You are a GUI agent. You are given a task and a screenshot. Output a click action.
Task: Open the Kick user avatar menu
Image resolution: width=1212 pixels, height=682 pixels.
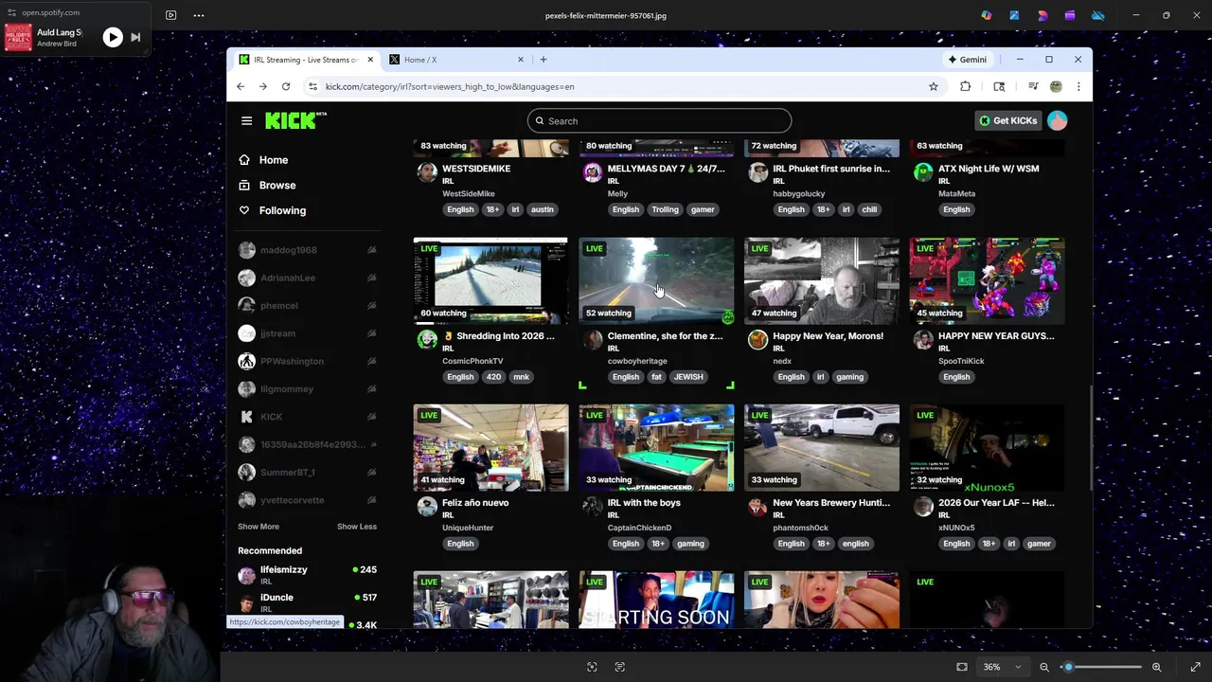1058,120
